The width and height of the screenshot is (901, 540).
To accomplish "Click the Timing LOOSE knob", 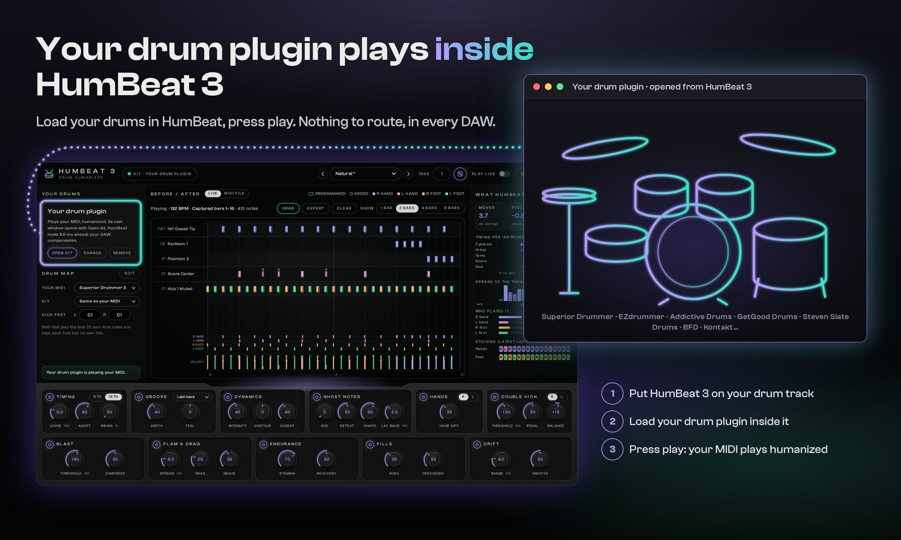I will point(59,412).
